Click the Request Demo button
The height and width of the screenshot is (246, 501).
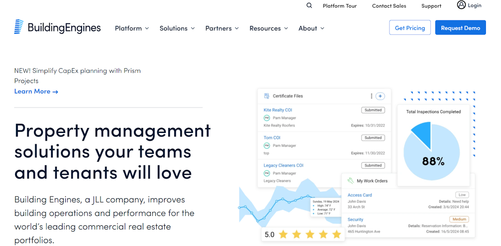[460, 28]
